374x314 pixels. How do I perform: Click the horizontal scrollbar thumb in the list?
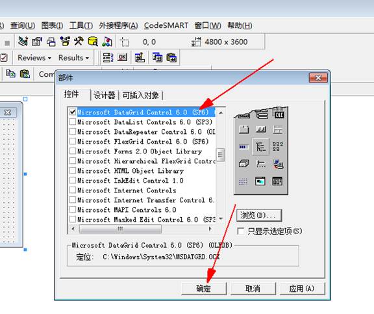click(x=120, y=229)
